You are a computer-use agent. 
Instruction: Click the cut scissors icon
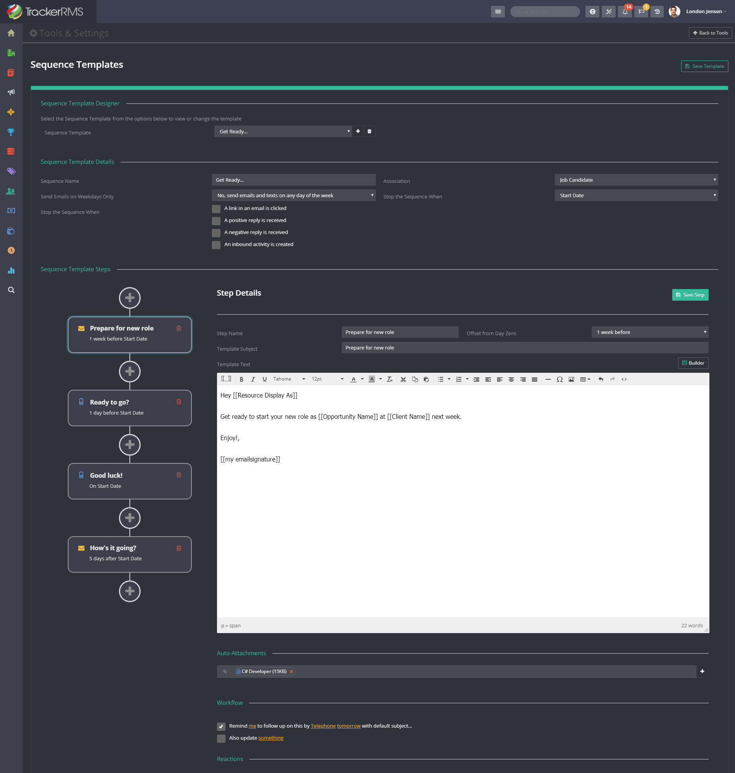pyautogui.click(x=403, y=379)
